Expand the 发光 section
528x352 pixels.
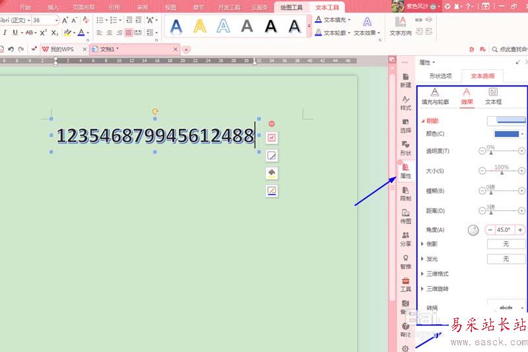coord(422,259)
